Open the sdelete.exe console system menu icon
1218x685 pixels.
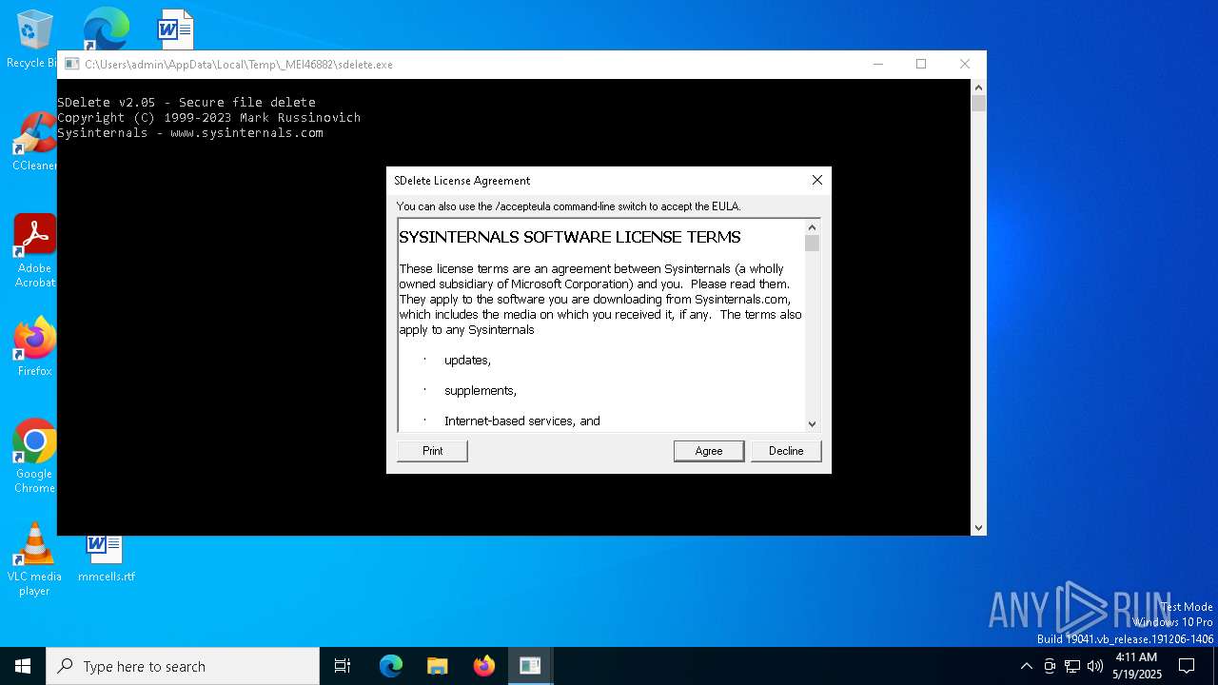71,65
